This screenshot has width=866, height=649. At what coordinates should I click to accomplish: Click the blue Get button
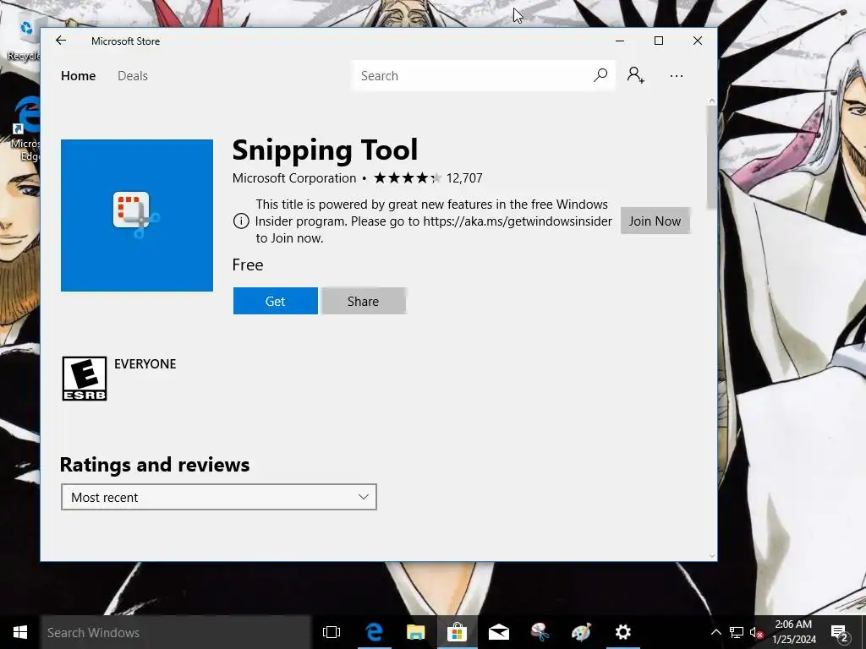pyautogui.click(x=275, y=301)
